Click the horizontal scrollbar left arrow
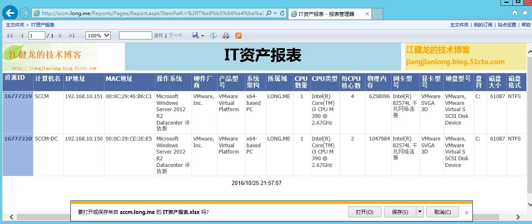The height and width of the screenshot is (224, 532). pos(11,217)
